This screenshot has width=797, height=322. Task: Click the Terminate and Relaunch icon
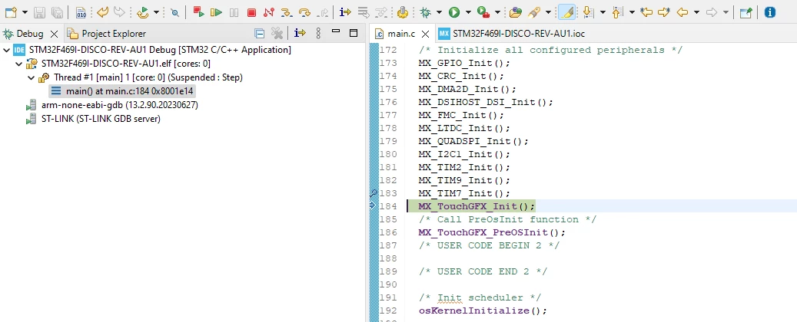pyautogui.click(x=199, y=12)
